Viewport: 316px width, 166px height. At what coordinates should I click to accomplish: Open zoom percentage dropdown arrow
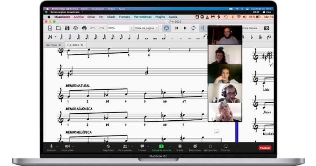(131, 28)
